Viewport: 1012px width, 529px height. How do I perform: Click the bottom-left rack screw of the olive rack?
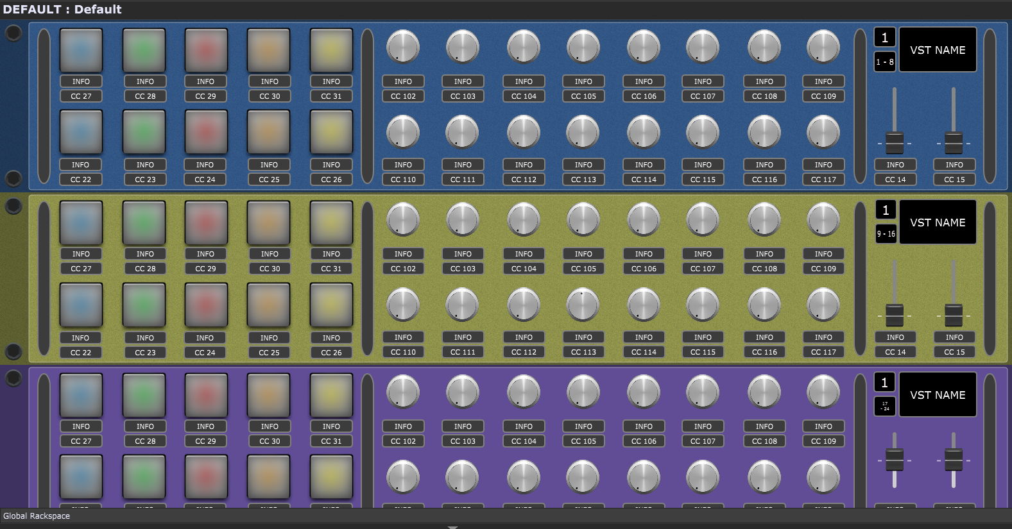tap(13, 351)
